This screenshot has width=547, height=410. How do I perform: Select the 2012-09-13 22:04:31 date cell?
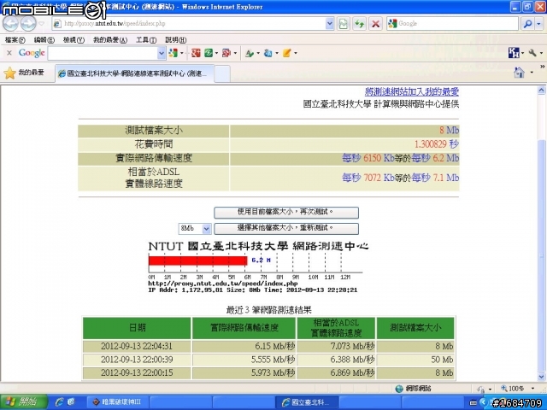[137, 346]
